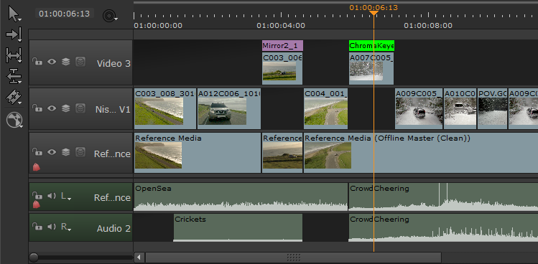Image resolution: width=538 pixels, height=264 pixels.
Task: Mute the Audio 2 track
Action: click(x=52, y=227)
